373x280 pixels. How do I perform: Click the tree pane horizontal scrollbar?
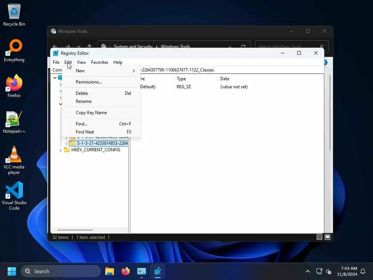[75, 230]
